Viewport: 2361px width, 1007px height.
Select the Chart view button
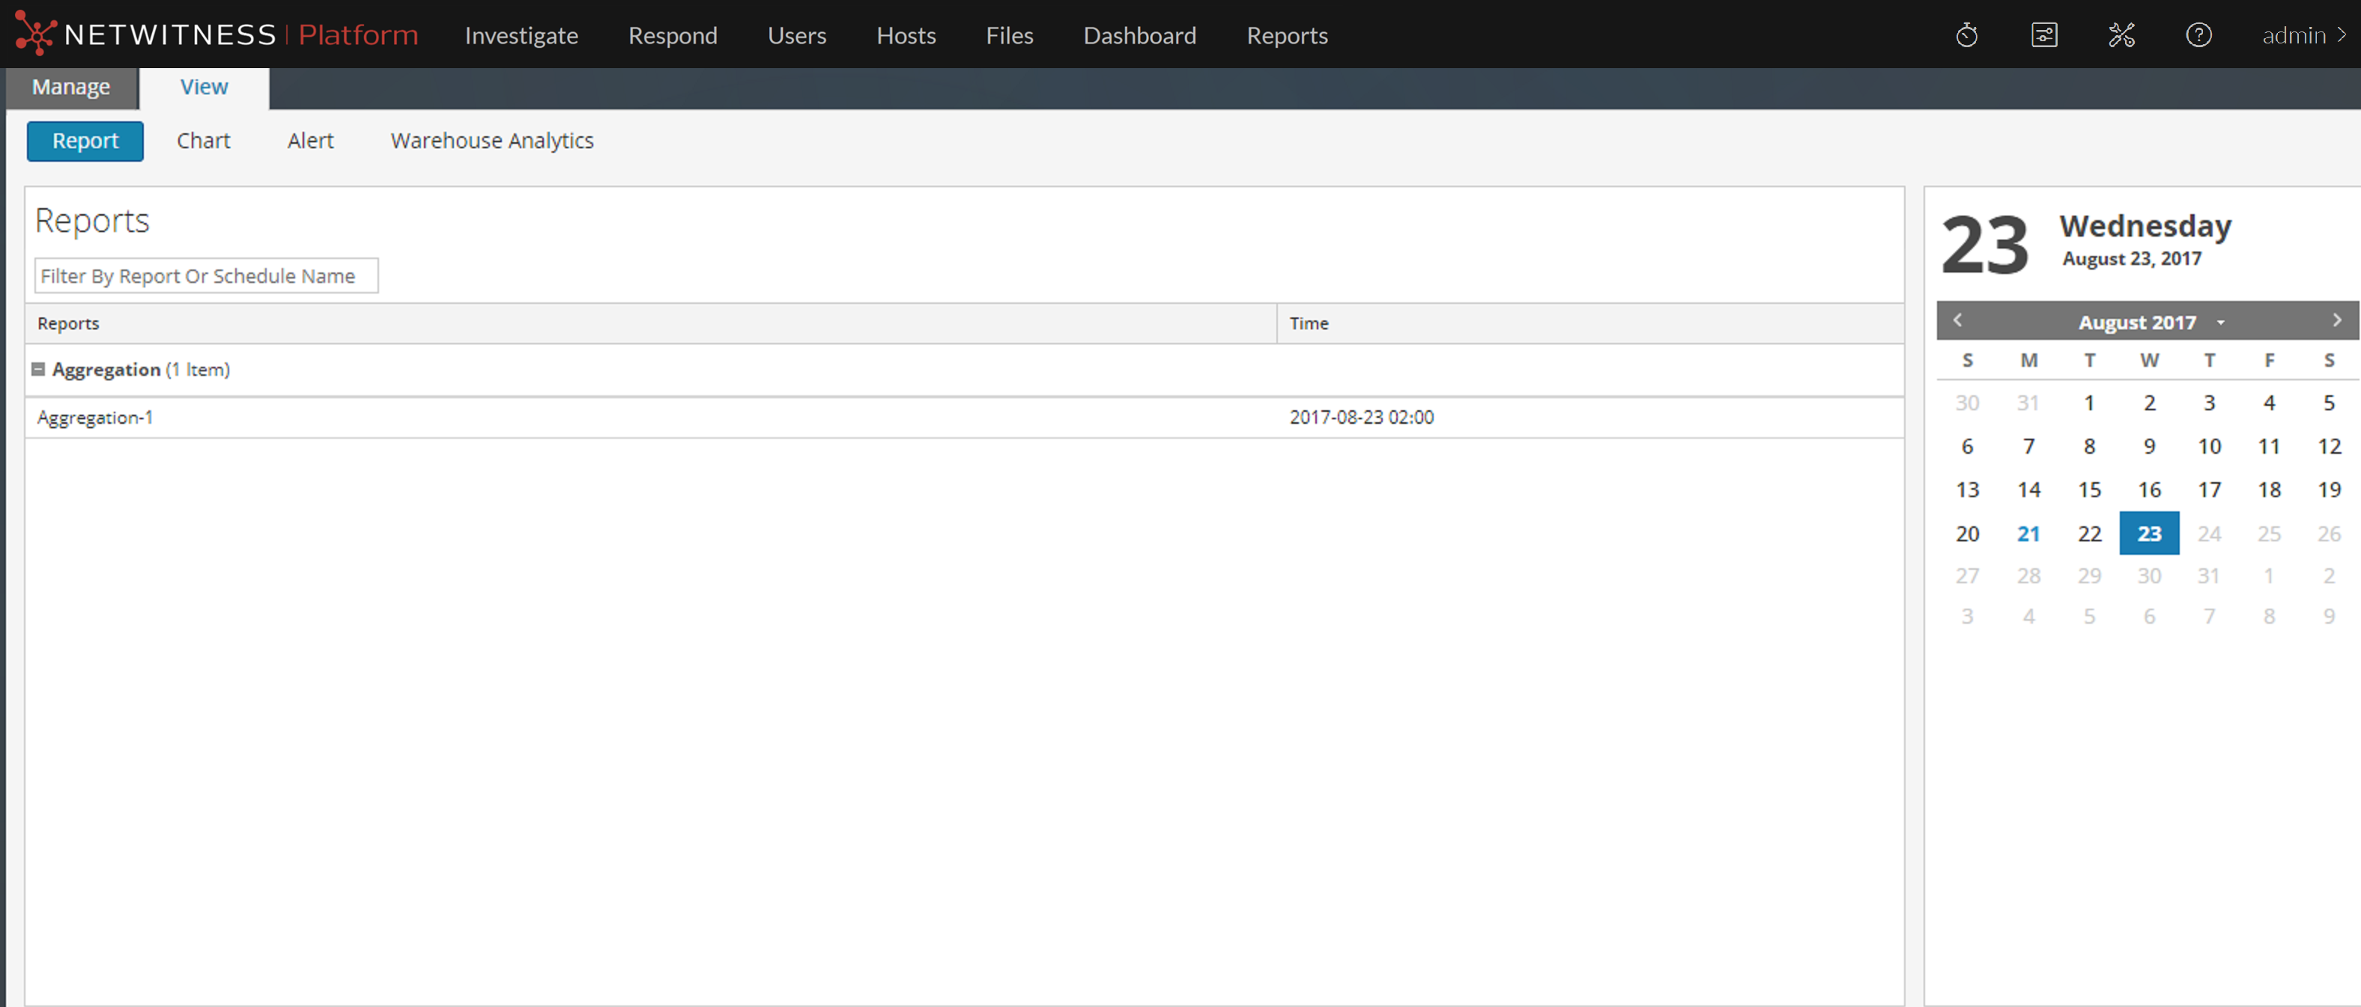(x=202, y=141)
